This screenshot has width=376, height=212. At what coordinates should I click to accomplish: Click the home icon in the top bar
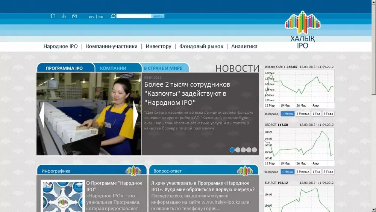(x=53, y=16)
